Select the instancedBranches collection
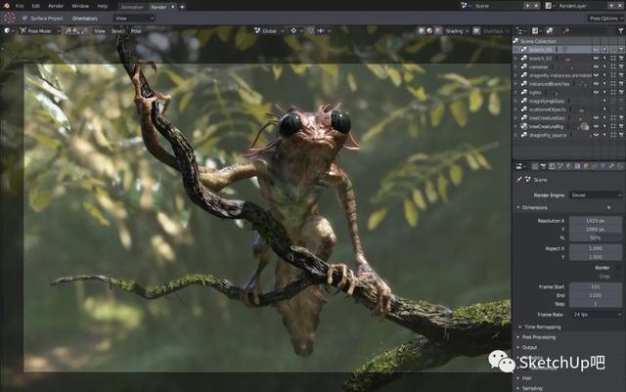Screen dimensions: 626x392 [x=549, y=84]
